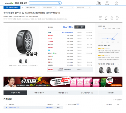Open the Himart card discount row logo
The width and height of the screenshot is (126, 113).
click(50, 70)
